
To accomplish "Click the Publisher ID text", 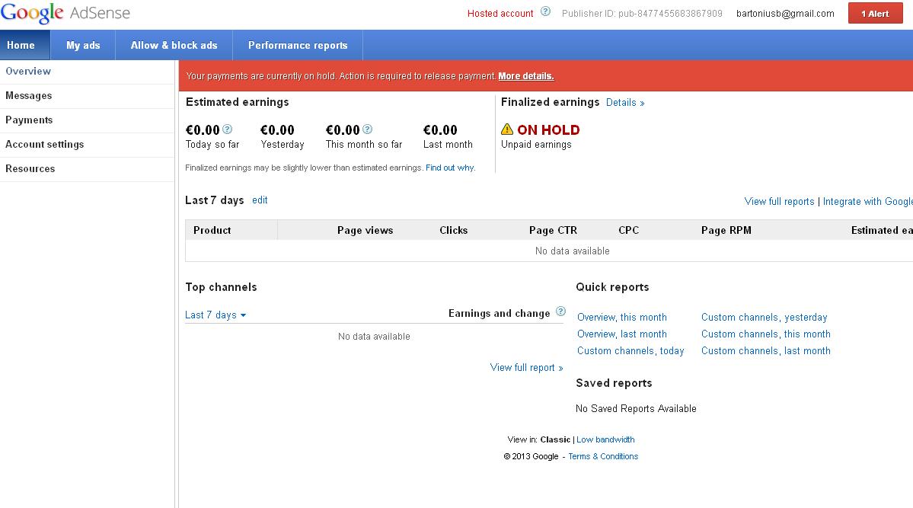I will point(642,14).
